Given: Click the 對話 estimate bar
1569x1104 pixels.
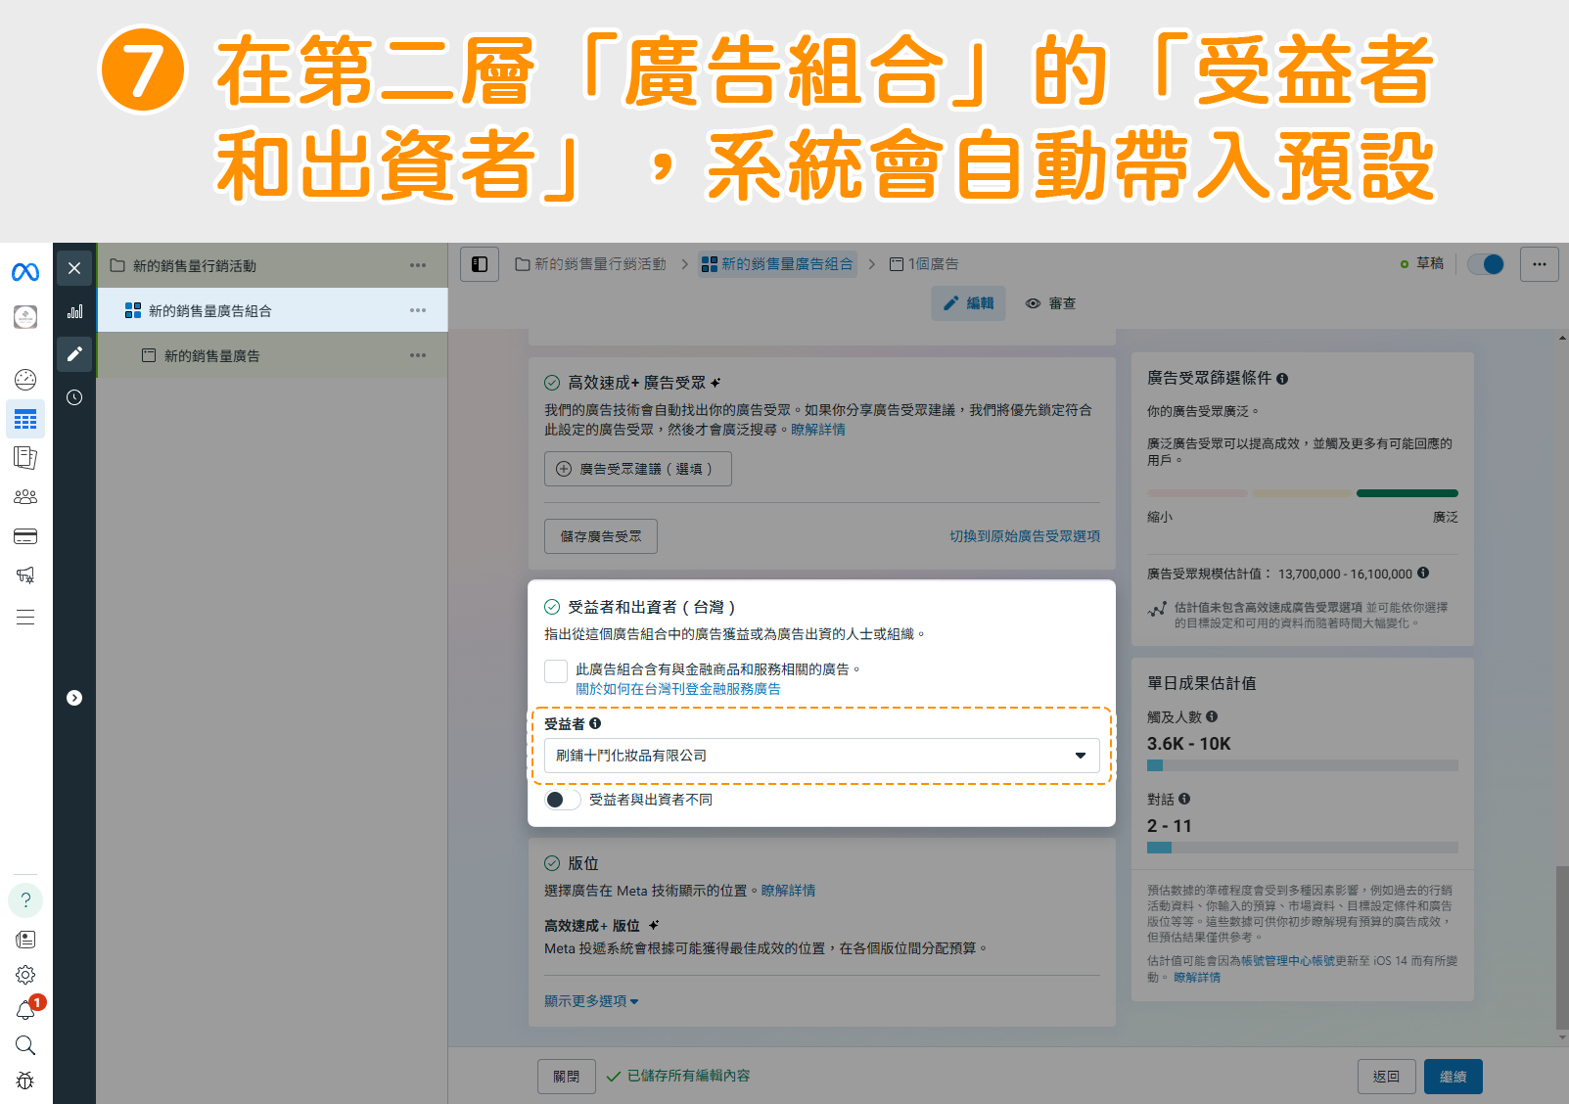Looking at the screenshot, I should 1303,848.
